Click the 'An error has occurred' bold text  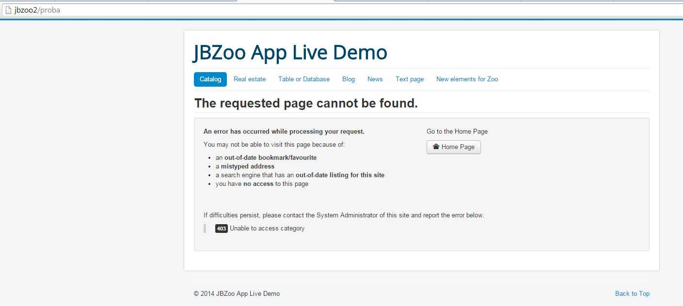tap(284, 131)
